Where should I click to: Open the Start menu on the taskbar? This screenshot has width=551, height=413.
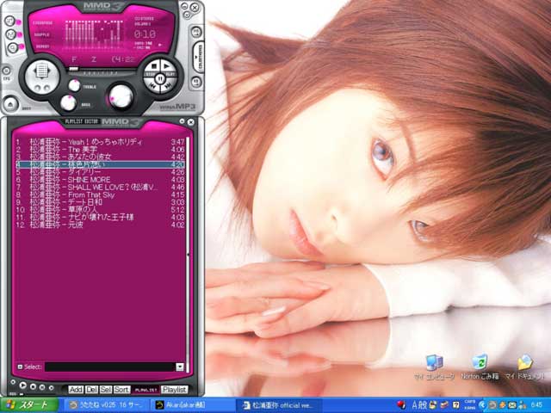[26, 404]
